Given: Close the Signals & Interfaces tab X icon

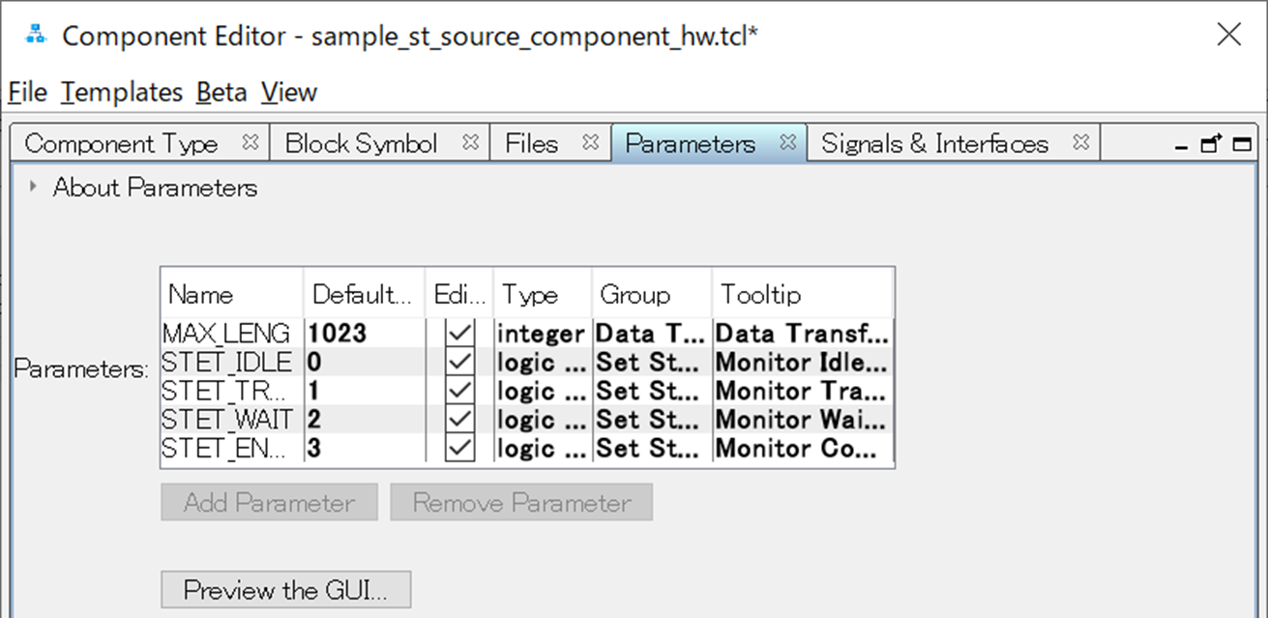Looking at the screenshot, I should click(x=1081, y=143).
